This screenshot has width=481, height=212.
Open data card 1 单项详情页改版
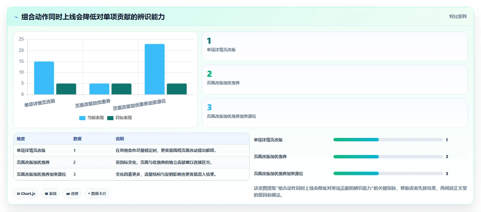(x=334, y=46)
